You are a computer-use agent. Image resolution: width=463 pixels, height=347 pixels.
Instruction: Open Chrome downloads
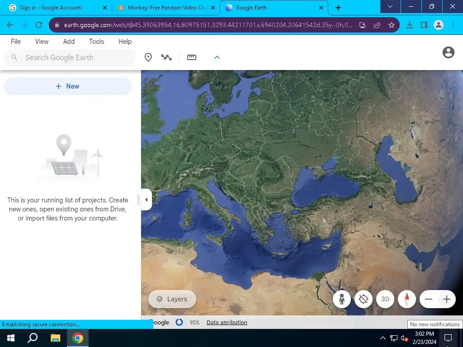(x=410, y=25)
